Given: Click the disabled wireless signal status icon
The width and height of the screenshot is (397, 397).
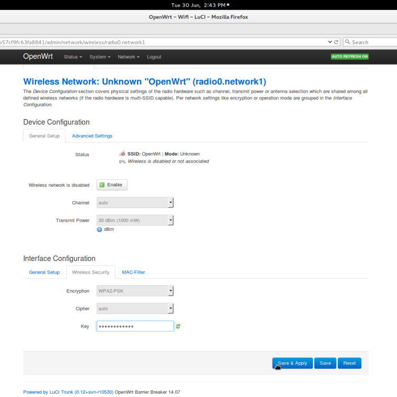Looking at the screenshot, I should pos(122,154).
